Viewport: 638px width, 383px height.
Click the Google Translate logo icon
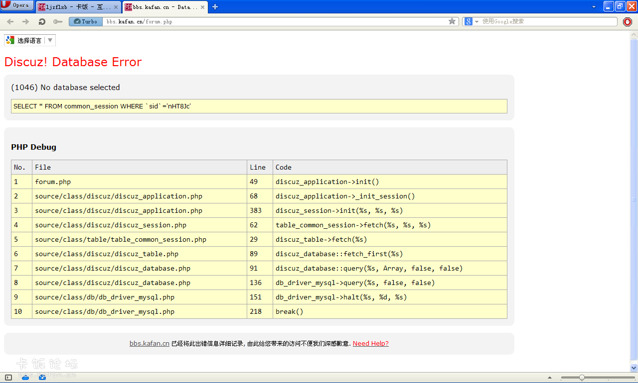point(10,40)
